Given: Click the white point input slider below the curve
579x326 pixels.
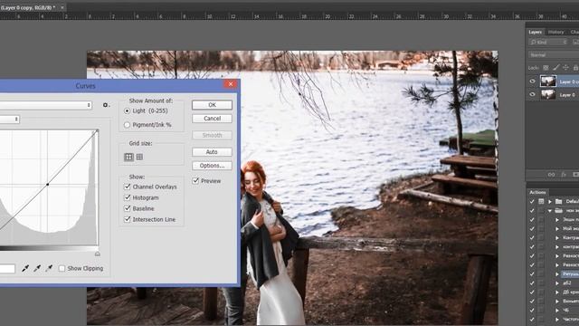Looking at the screenshot, I should point(98,254).
